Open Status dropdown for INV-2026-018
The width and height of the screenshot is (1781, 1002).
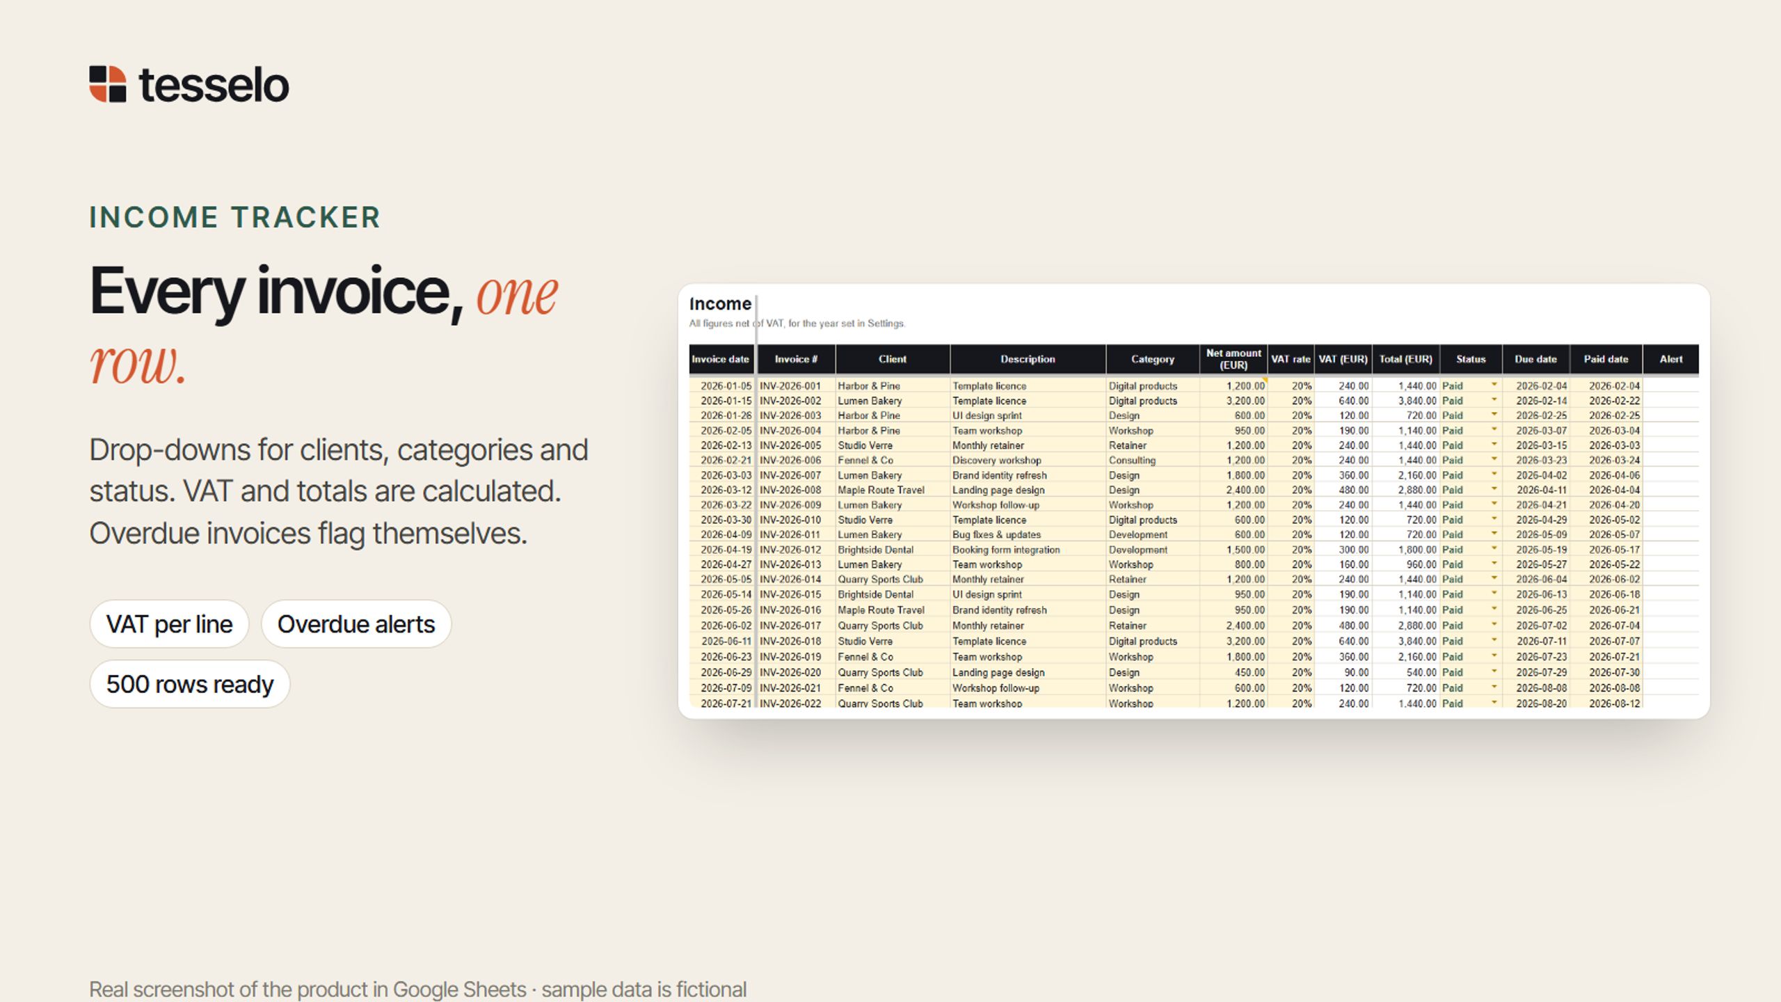(1494, 641)
